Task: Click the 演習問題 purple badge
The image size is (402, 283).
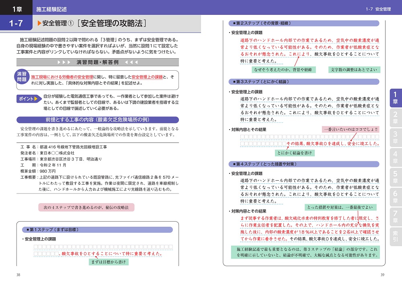Action: point(22,77)
